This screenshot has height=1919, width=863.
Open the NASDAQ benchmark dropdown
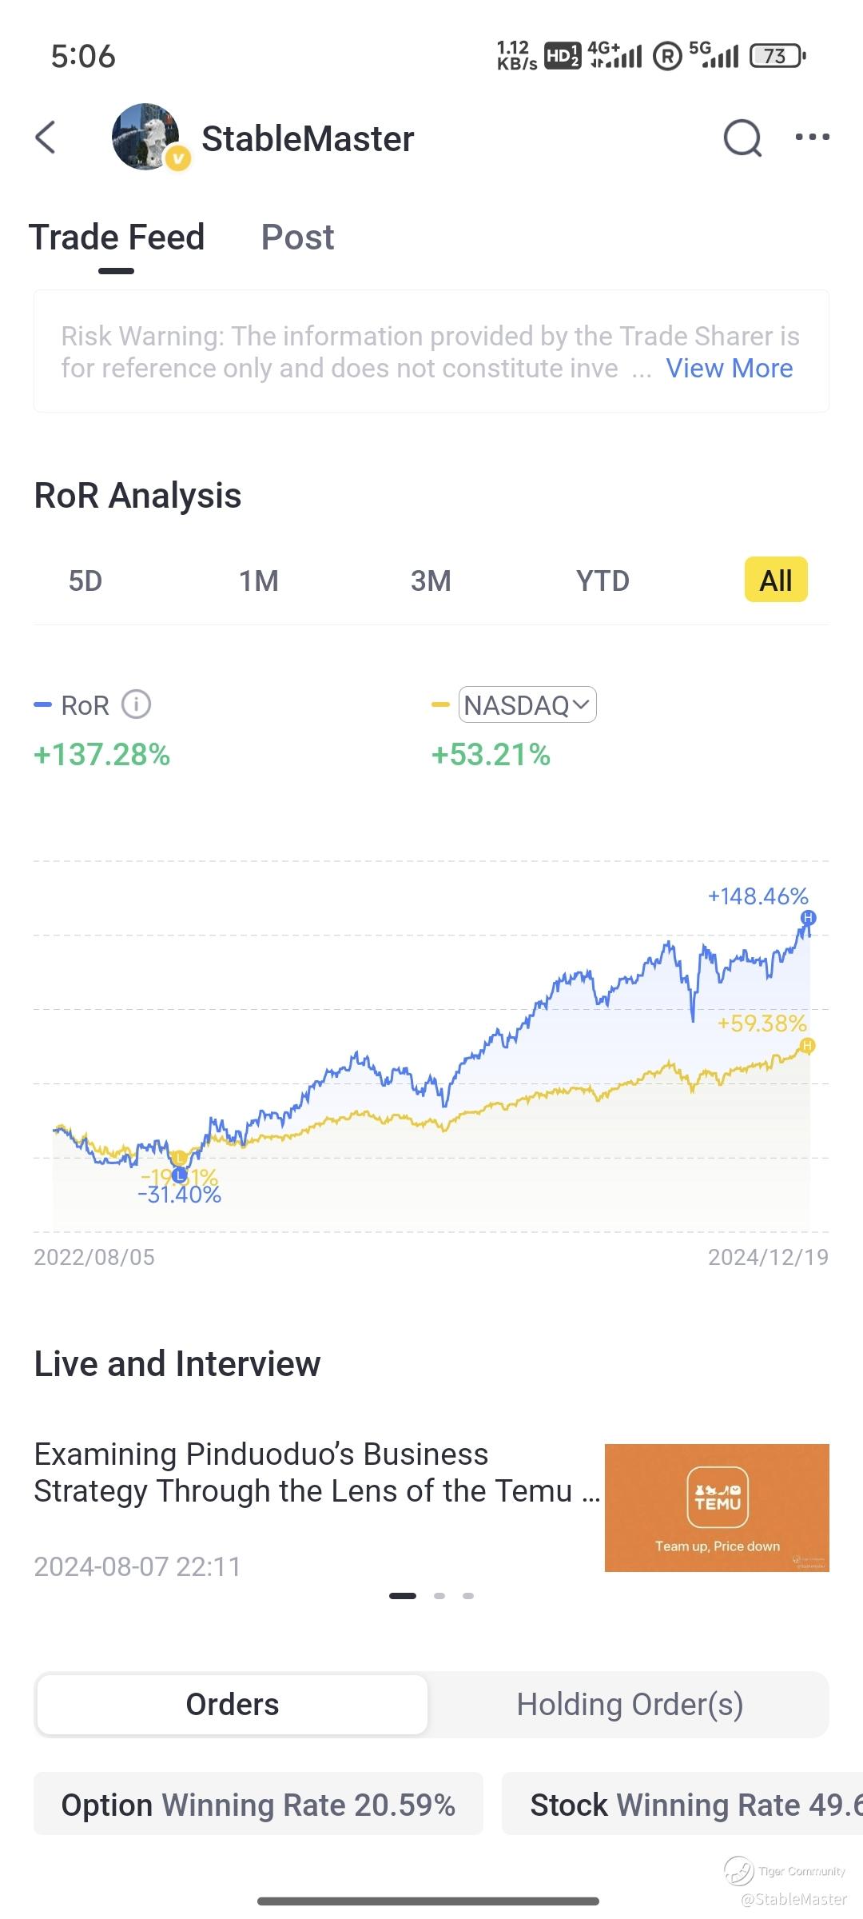point(527,704)
